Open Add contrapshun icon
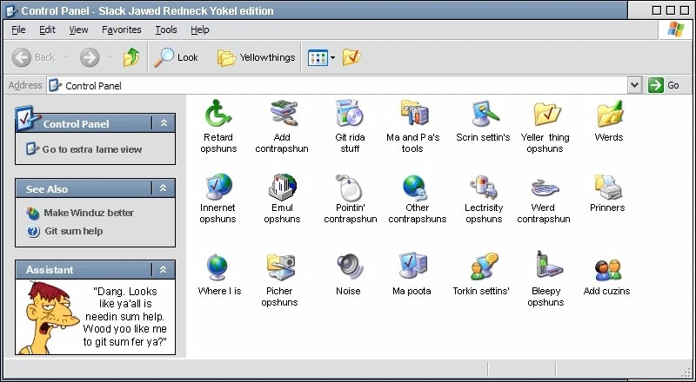Screen dimensions: 696x382 click(x=284, y=114)
